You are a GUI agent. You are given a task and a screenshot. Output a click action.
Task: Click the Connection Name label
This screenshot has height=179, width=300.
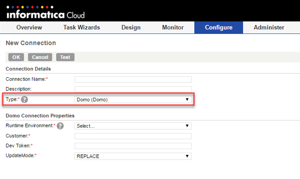[x=27, y=79]
